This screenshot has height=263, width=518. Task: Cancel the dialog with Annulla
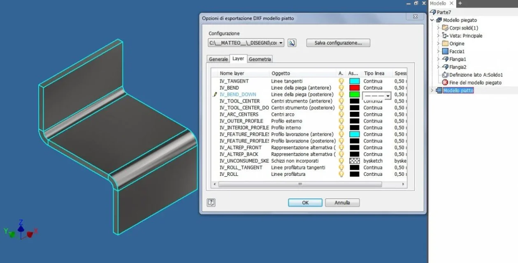342,203
